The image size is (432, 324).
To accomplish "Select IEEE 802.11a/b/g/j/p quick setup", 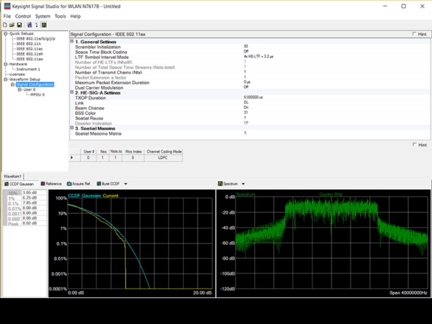I will pyautogui.click(x=36, y=39).
